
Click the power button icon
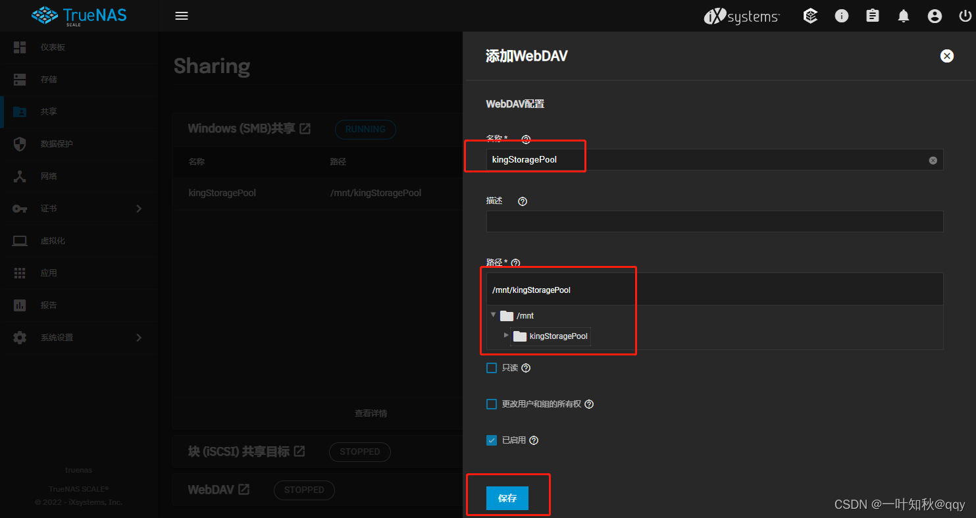click(x=965, y=16)
